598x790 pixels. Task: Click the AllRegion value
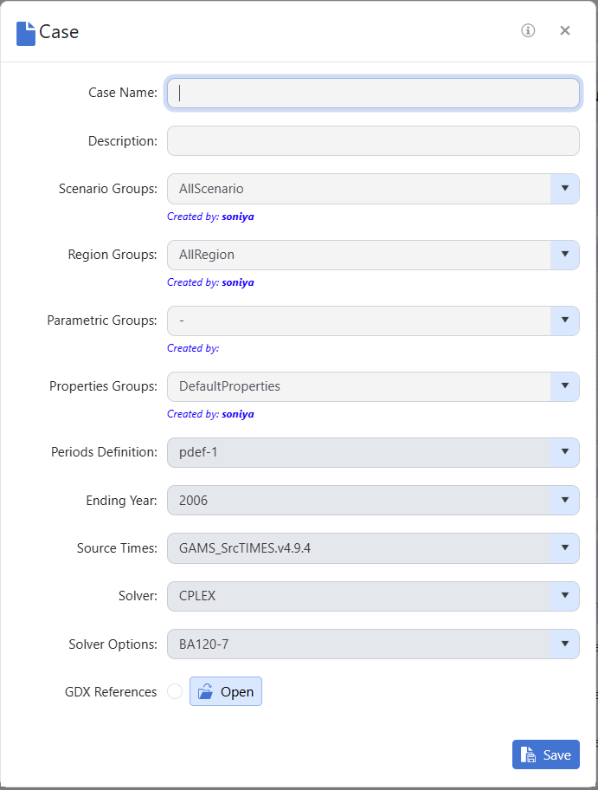click(x=207, y=255)
